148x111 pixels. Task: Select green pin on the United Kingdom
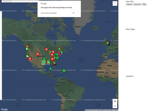point(107,43)
